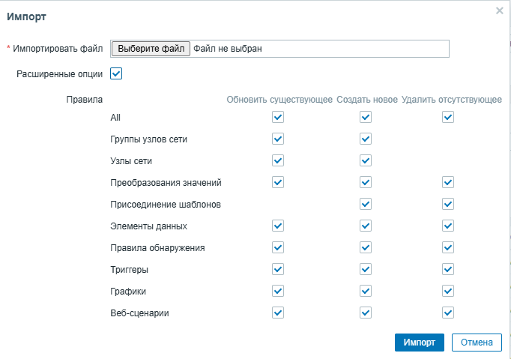511x359 pixels.
Task: Close the Импорт dialog with X
Action: (x=500, y=11)
